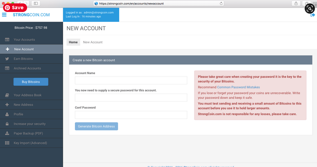Click the browser share icon
The image size is (317, 167).
tap(296, 3)
